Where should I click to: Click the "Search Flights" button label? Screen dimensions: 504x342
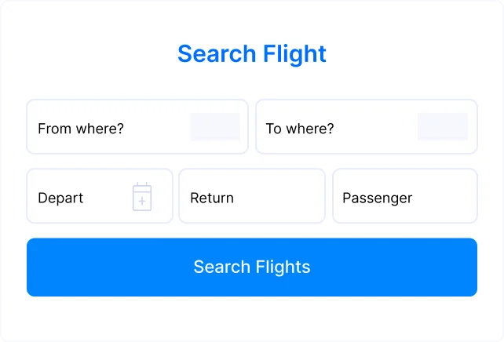click(252, 267)
